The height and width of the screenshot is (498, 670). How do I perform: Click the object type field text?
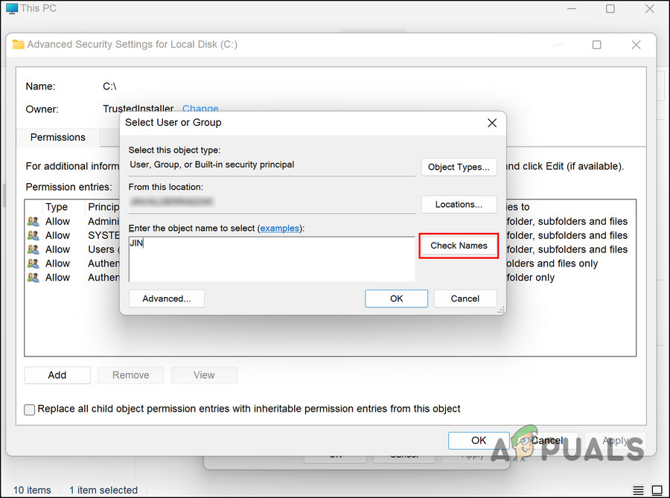212,165
